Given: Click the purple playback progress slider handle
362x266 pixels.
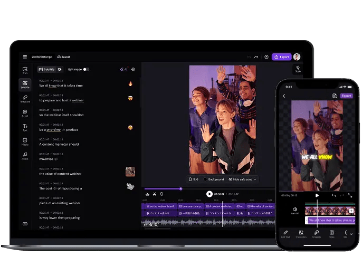Looking at the screenshot, I should point(181,189).
